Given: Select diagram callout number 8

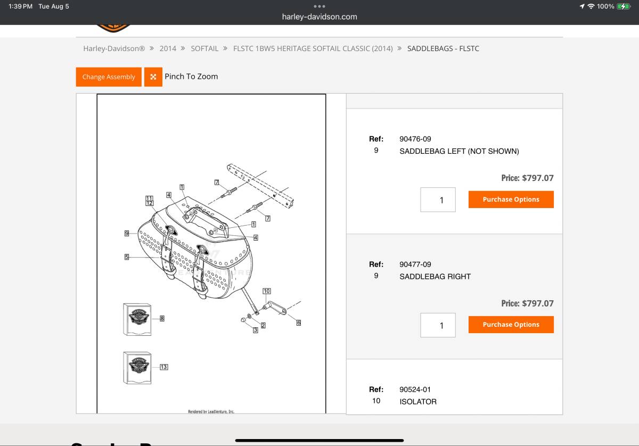Looking at the screenshot, I should click(162, 318).
